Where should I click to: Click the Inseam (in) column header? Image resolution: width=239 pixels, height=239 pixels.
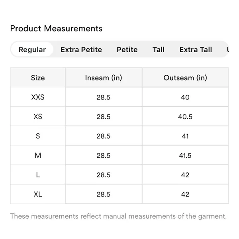tap(104, 78)
